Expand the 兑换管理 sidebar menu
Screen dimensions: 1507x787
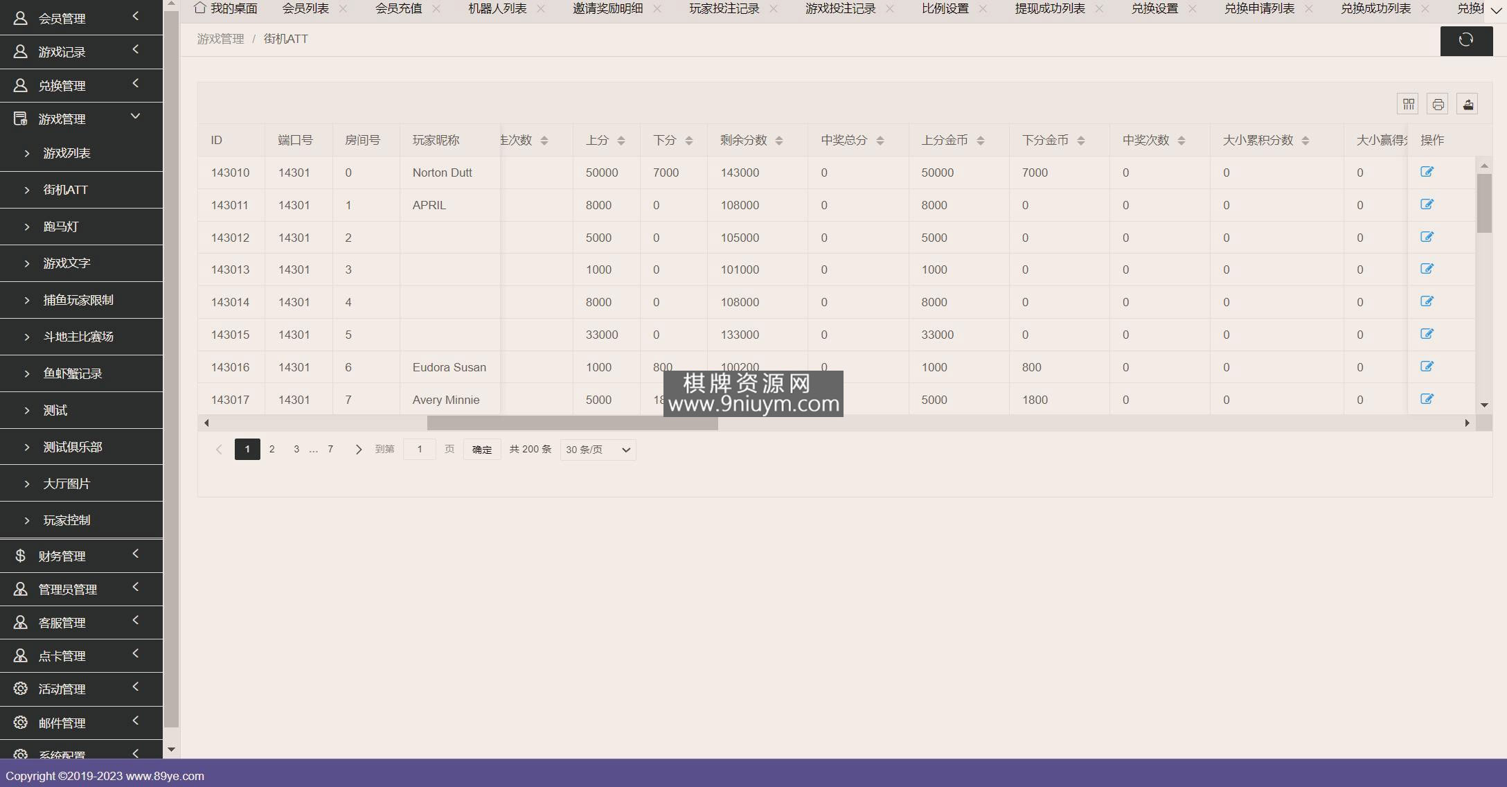pyautogui.click(x=81, y=85)
